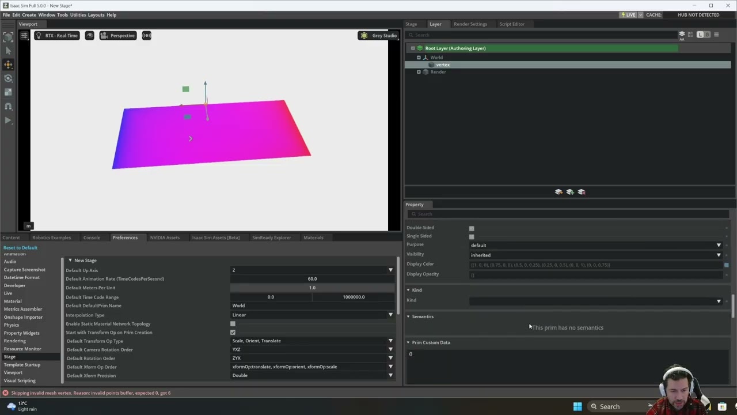Click the Play simulation arrow
Image resolution: width=737 pixels, height=415 pixels.
click(x=8, y=120)
